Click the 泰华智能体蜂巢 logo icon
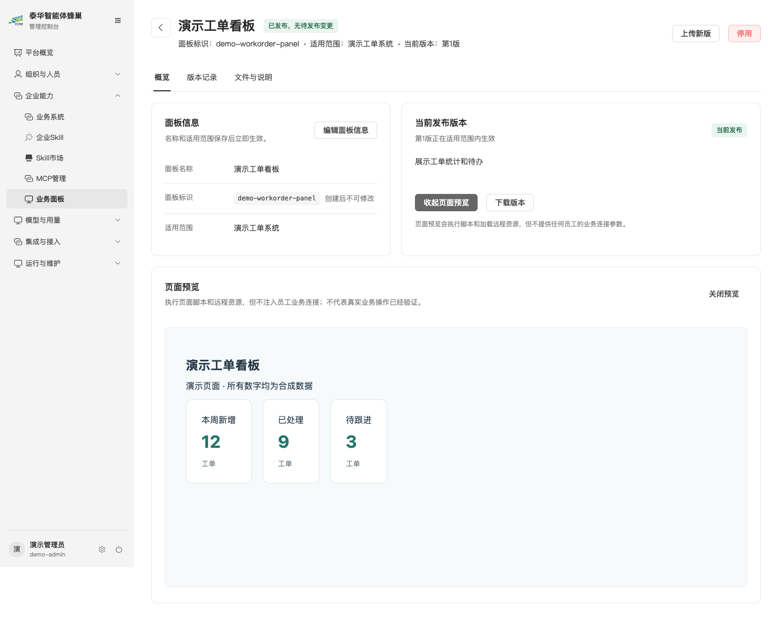778x638 pixels. 16,21
